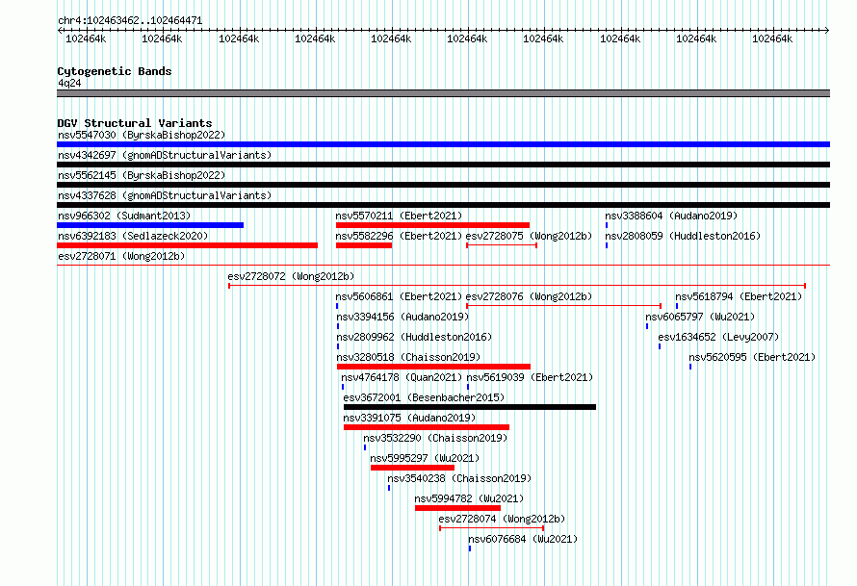Select the red bar under nsv5995297
Image resolution: width=857 pixels, height=586 pixels.
[x=413, y=468]
